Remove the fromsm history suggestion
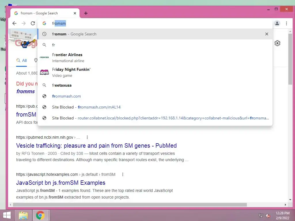Image resolution: width=295 pixels, height=221 pixels. [x=266, y=34]
